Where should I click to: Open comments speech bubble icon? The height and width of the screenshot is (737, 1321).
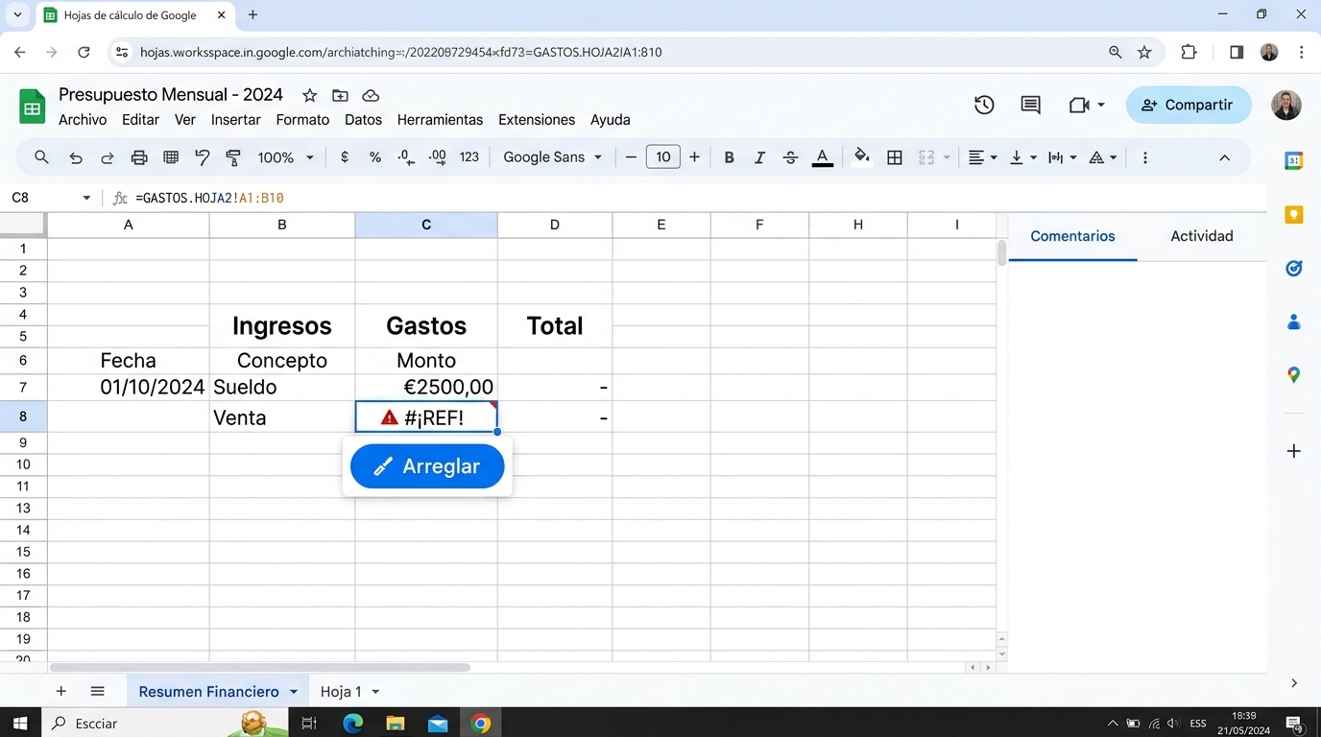pyautogui.click(x=1030, y=105)
